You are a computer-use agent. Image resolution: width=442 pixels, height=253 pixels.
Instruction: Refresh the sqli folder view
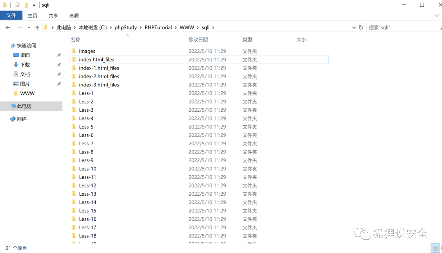(x=361, y=28)
